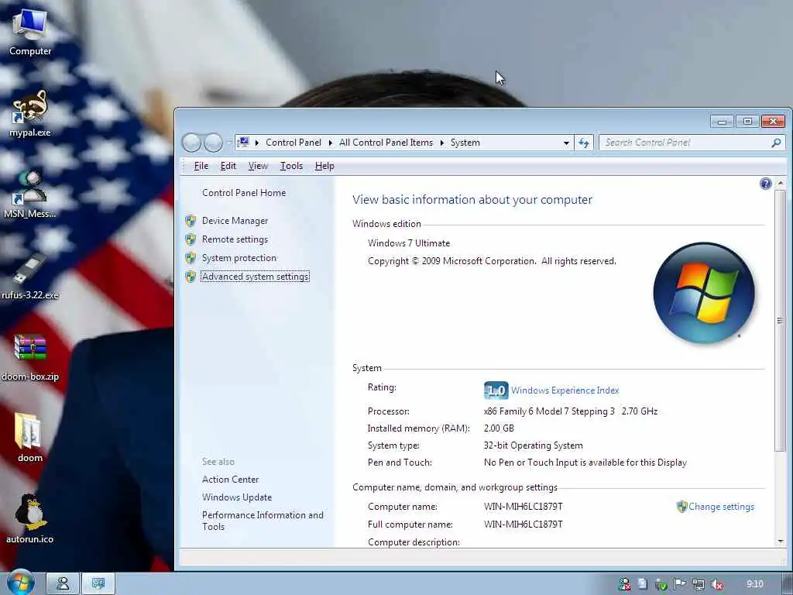Image resolution: width=793 pixels, height=595 pixels.
Task: Open Windows Update under See also
Action: (237, 497)
